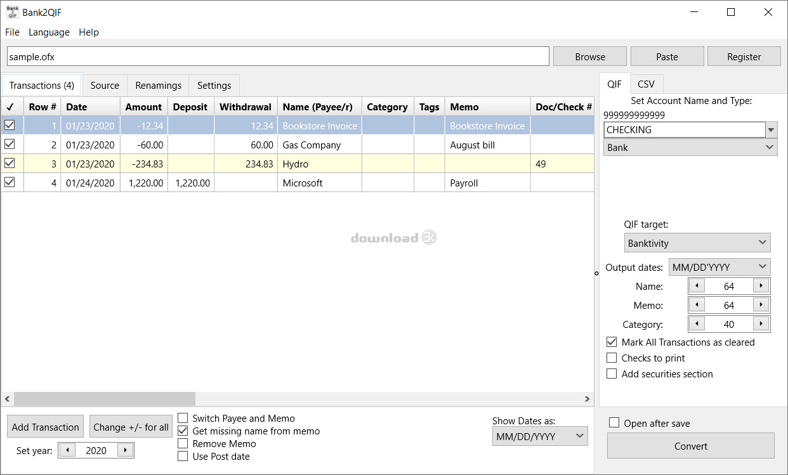
Task: Uncheck the Gas Company row checkbox
Action: [10, 144]
